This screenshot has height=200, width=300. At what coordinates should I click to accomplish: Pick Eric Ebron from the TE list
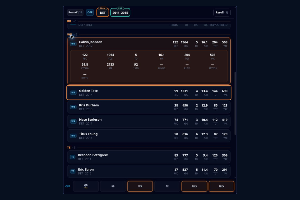(149, 171)
